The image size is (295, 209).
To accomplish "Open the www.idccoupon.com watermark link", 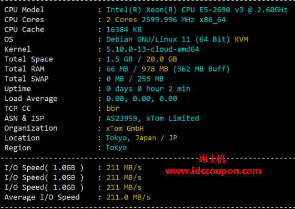I will pos(213,171).
